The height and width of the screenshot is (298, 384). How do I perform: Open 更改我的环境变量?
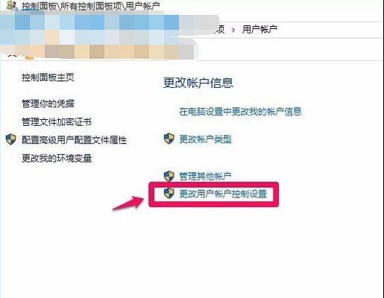pyautogui.click(x=57, y=158)
